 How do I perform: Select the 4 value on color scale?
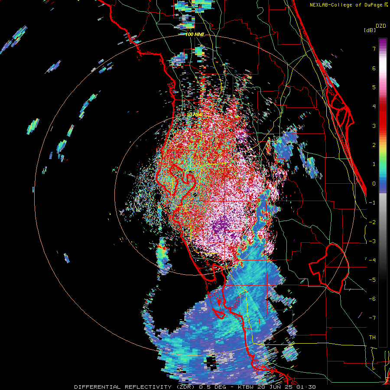(374, 107)
